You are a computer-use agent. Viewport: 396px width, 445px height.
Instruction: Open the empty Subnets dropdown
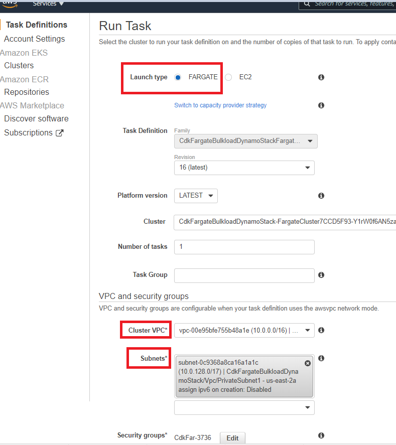[x=244, y=407]
